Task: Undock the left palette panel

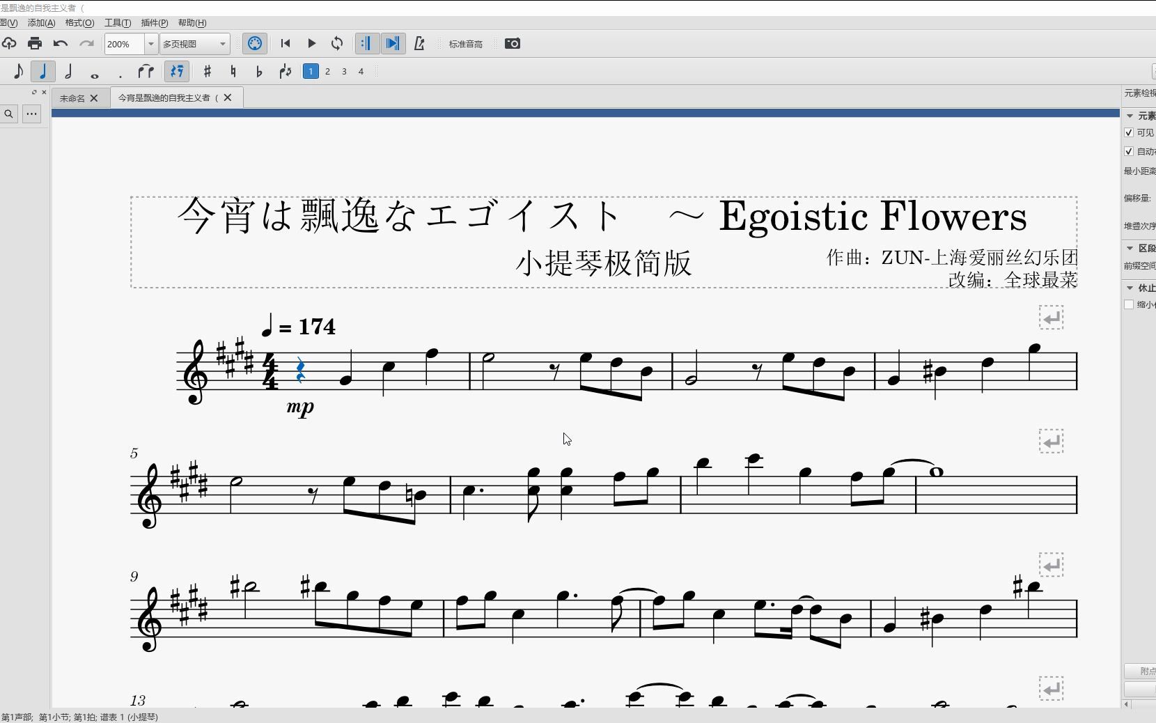Action: click(34, 92)
